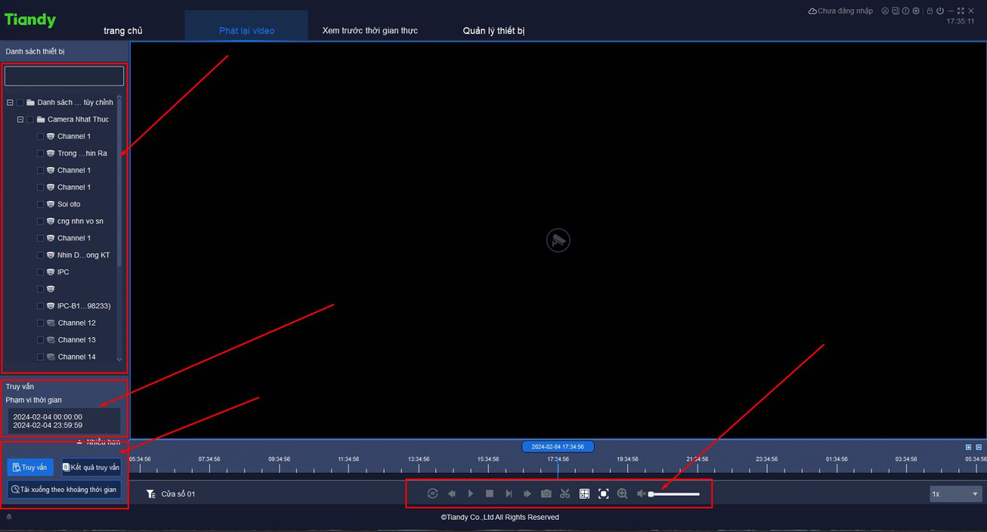Select the IPC-B1...98233) camera
Viewport: 987px width, 532px height.
coord(84,306)
